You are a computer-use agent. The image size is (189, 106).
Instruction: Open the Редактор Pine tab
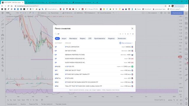(33, 104)
